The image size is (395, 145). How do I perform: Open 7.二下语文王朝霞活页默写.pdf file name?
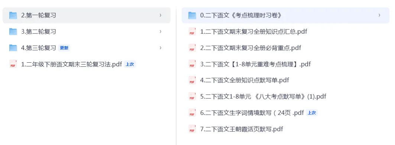tap(242, 129)
